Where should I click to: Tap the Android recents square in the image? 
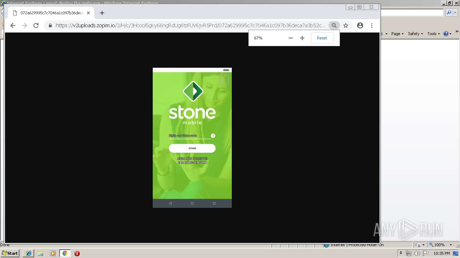point(214,203)
